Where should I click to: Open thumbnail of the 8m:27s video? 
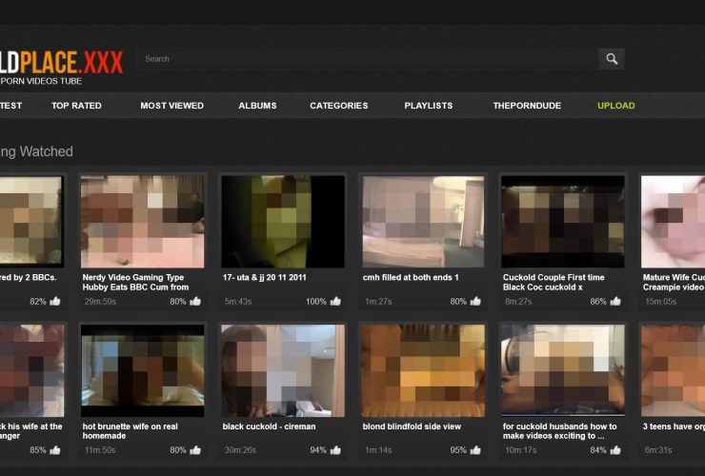pos(563,222)
